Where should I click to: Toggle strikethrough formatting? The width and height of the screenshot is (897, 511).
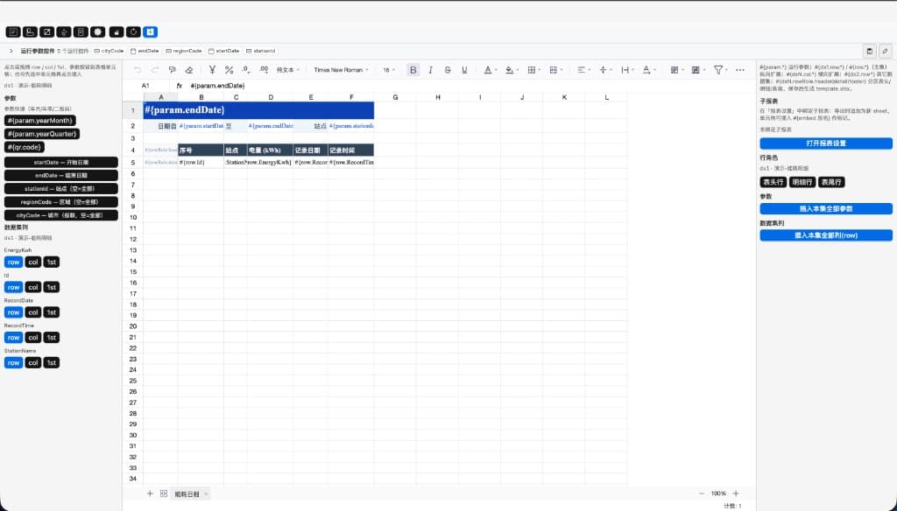pos(448,70)
